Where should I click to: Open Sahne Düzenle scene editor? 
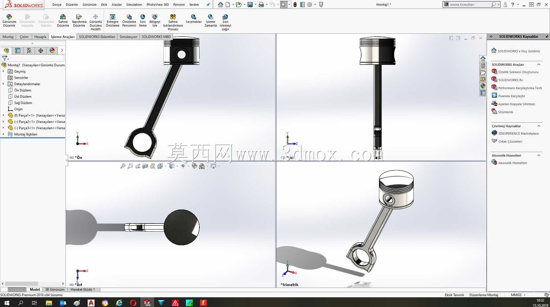[63, 21]
